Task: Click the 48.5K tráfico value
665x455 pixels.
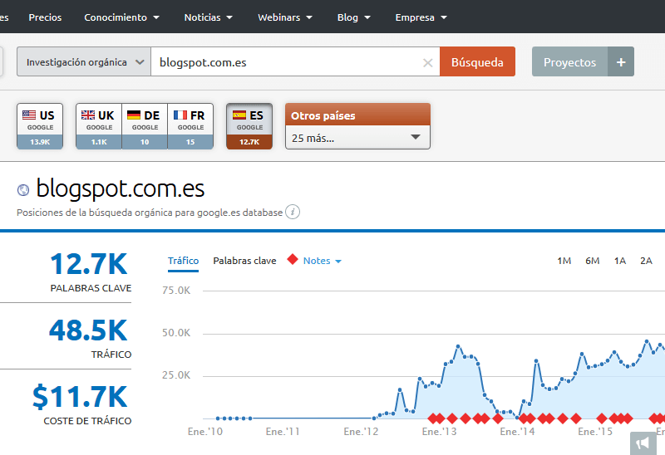Action: point(88,330)
